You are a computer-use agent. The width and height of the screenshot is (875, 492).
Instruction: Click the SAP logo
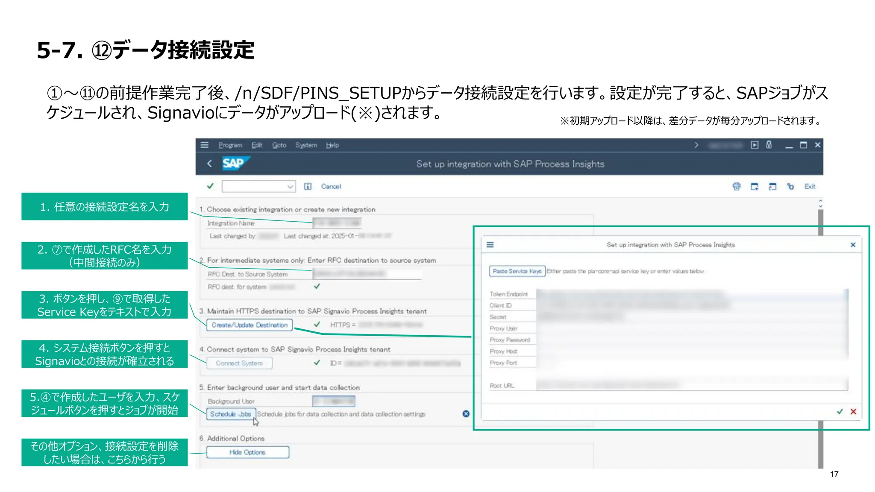[235, 163]
